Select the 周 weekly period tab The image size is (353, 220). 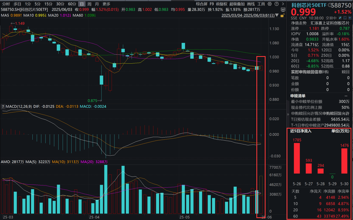[x=89, y=4]
